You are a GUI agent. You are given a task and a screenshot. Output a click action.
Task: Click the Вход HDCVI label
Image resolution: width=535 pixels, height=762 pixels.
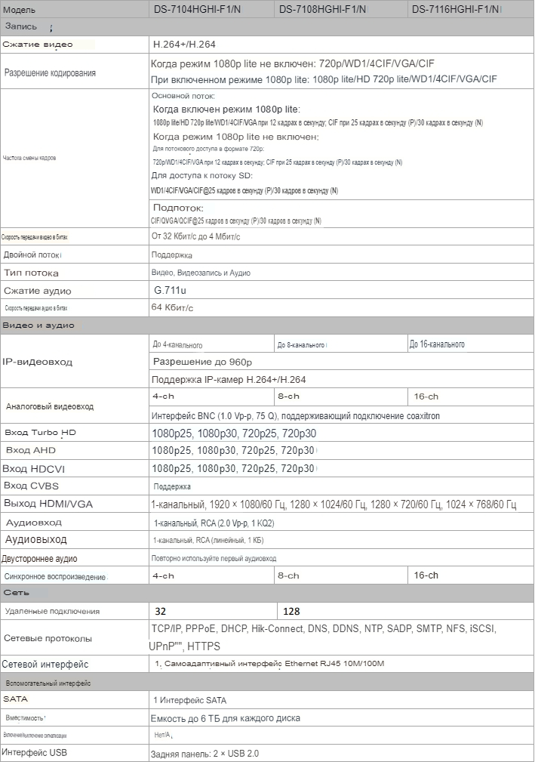pyautogui.click(x=33, y=469)
